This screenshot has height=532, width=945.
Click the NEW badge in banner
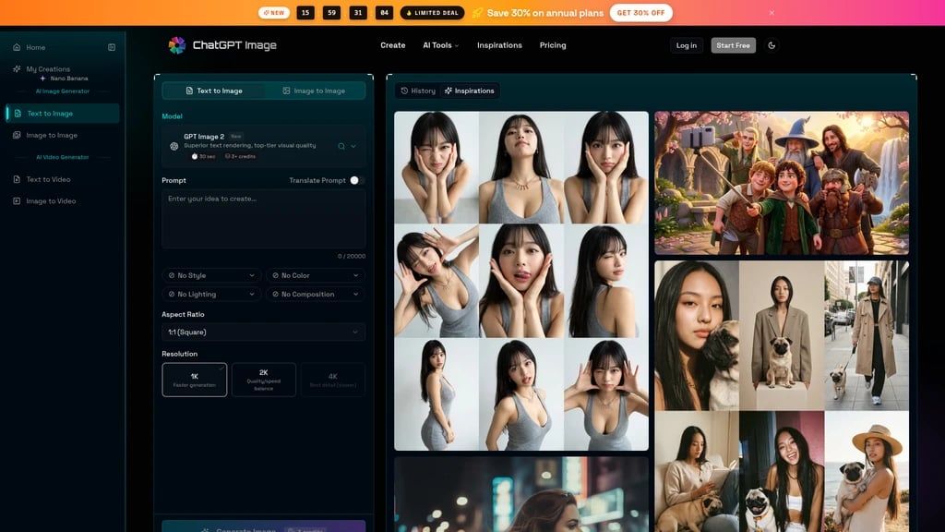click(x=274, y=13)
